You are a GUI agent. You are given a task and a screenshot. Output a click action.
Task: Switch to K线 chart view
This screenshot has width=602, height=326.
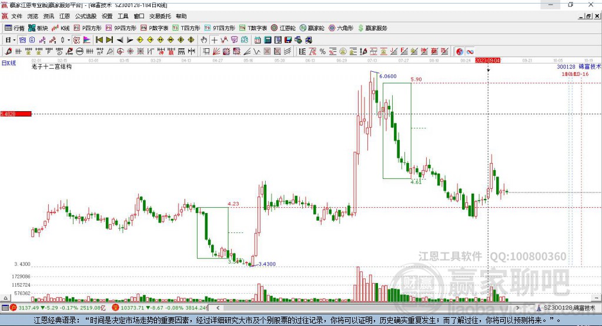tap(61, 28)
